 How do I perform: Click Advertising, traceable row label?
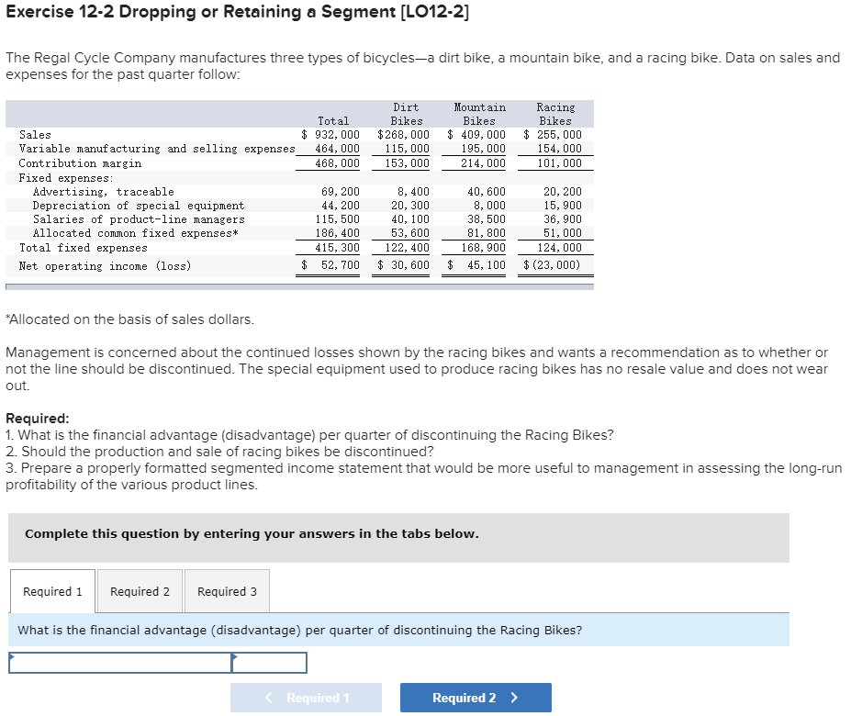coord(103,192)
